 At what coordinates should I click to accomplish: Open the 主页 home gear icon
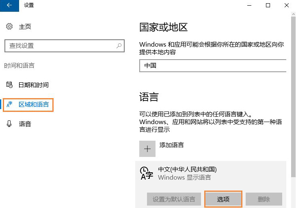[x=9, y=27]
